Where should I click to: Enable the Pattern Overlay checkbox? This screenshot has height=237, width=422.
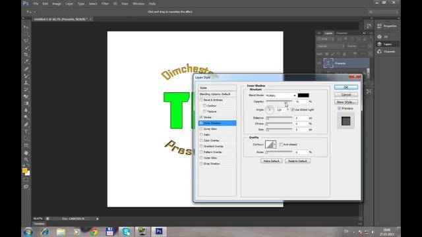[x=201, y=152]
